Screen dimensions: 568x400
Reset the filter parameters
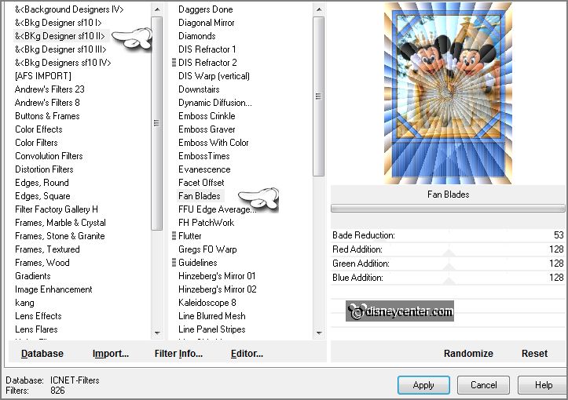(x=534, y=354)
